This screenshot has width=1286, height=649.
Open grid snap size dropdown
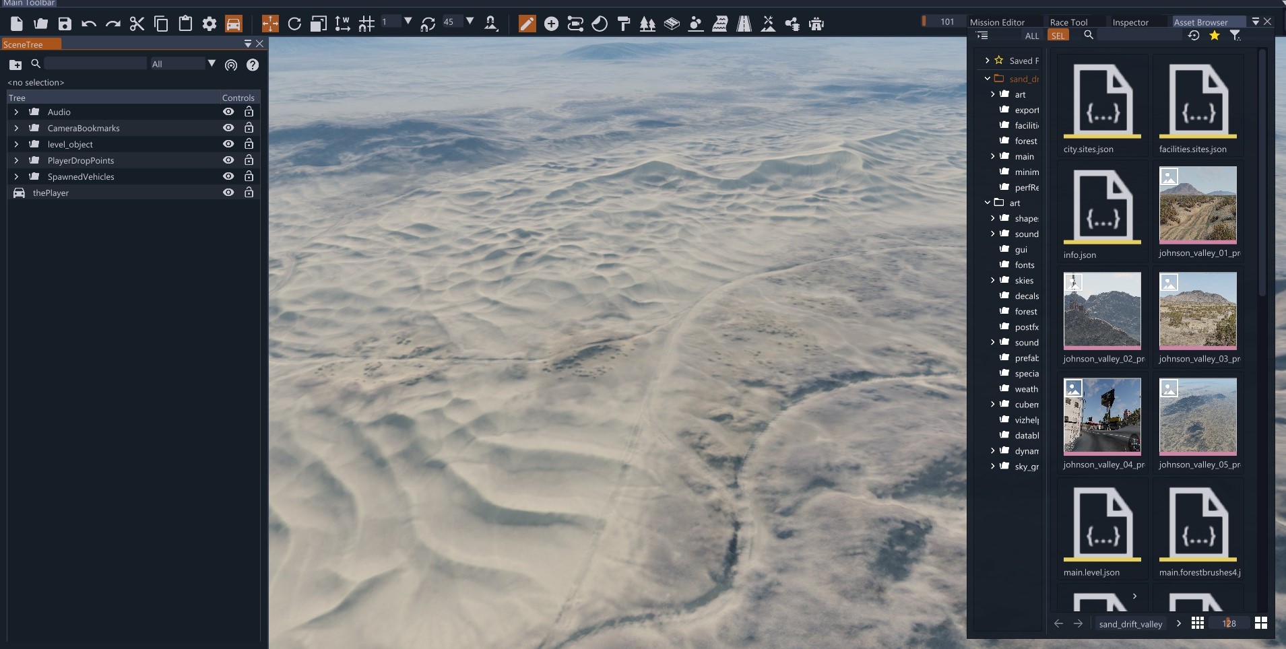pyautogui.click(x=408, y=22)
